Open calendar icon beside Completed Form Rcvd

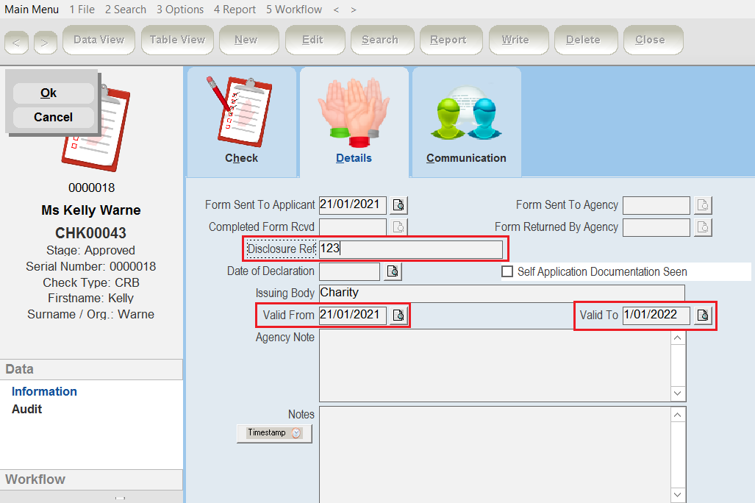[398, 226]
